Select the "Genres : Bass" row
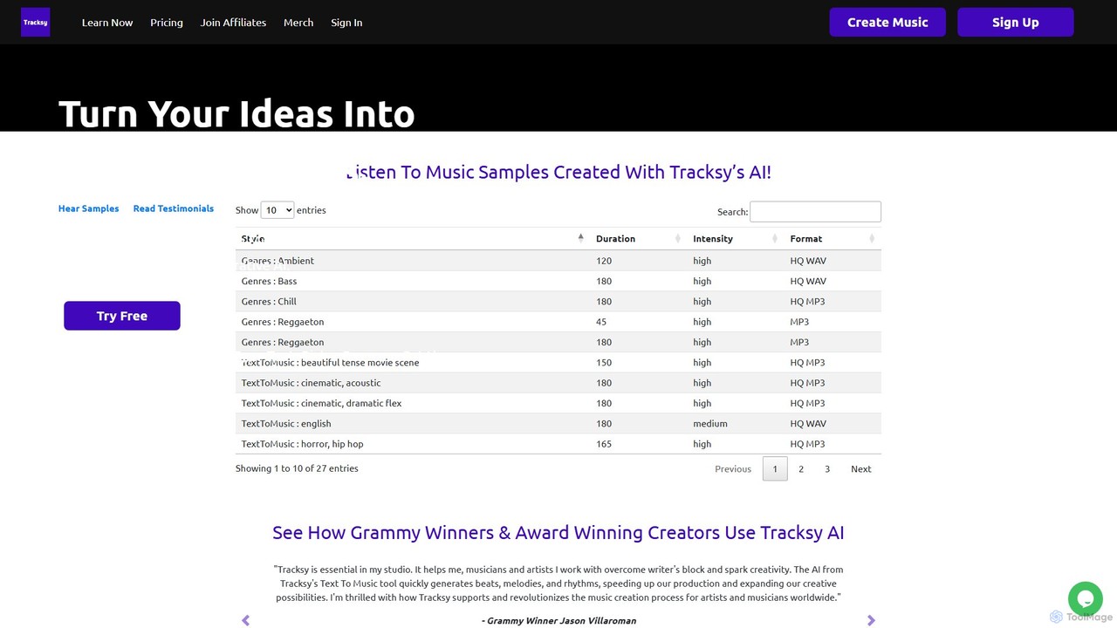The height and width of the screenshot is (628, 1117). pyautogui.click(x=558, y=281)
